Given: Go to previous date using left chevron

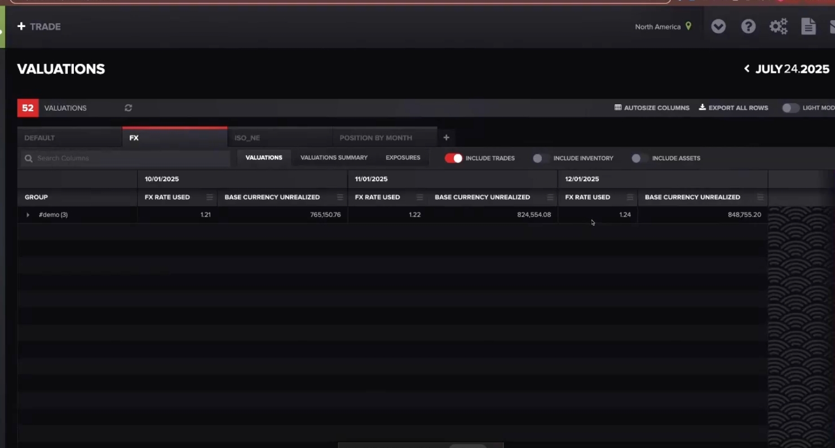Looking at the screenshot, I should click(746, 69).
